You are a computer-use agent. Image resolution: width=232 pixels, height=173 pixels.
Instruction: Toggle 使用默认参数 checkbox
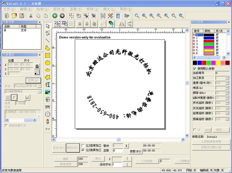pos(195,69)
